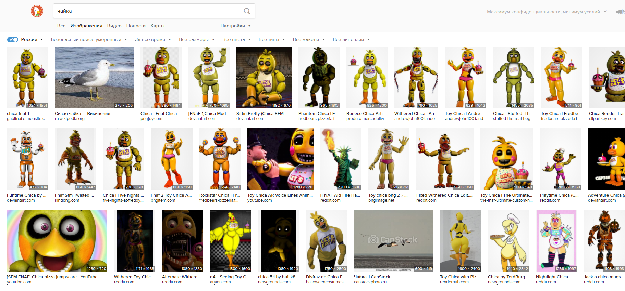Click the renderhub.com source text
This screenshot has width=625, height=291.
[454, 282]
